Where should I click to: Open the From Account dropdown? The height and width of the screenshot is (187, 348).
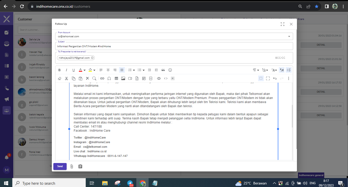click(174, 36)
